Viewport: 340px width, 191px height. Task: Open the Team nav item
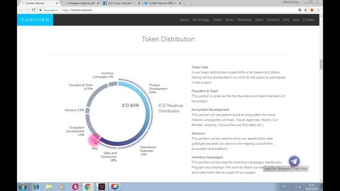click(259, 20)
